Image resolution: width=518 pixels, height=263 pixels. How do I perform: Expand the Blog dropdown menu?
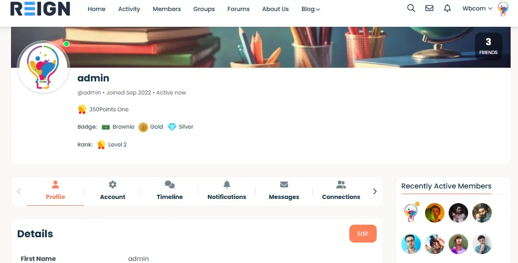[x=310, y=9]
